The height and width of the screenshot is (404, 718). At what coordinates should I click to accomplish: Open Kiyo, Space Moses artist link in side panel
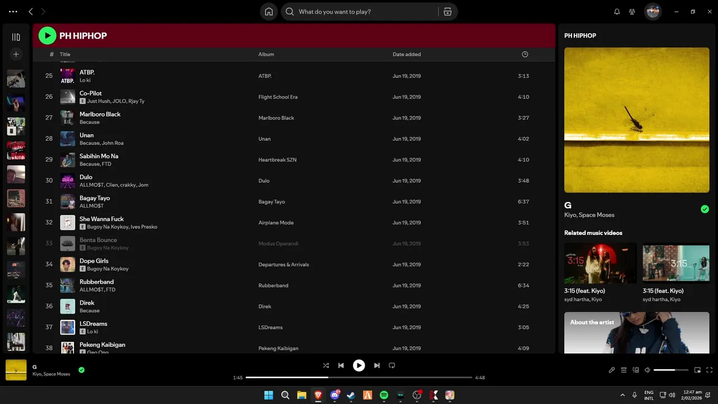coord(589,215)
